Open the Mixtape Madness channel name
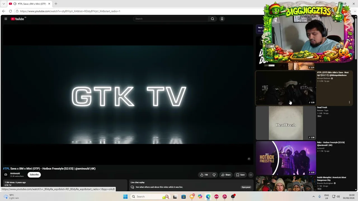The width and height of the screenshot is (358, 201). 324,78
